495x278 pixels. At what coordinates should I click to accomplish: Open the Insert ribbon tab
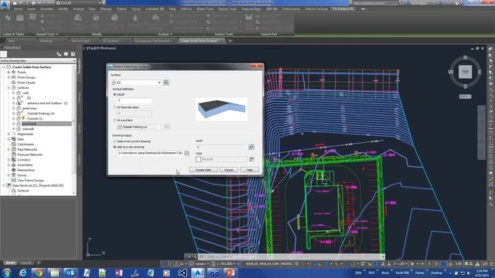tap(32, 9)
